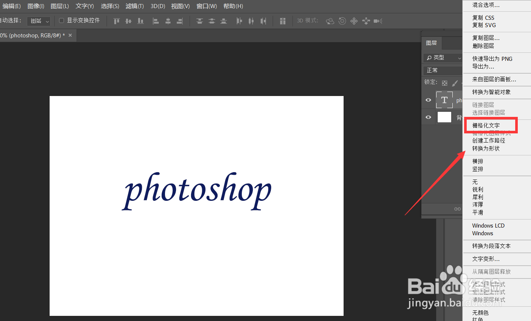
Task: Open the 正常 blend mode dropdown
Action: tap(443, 70)
